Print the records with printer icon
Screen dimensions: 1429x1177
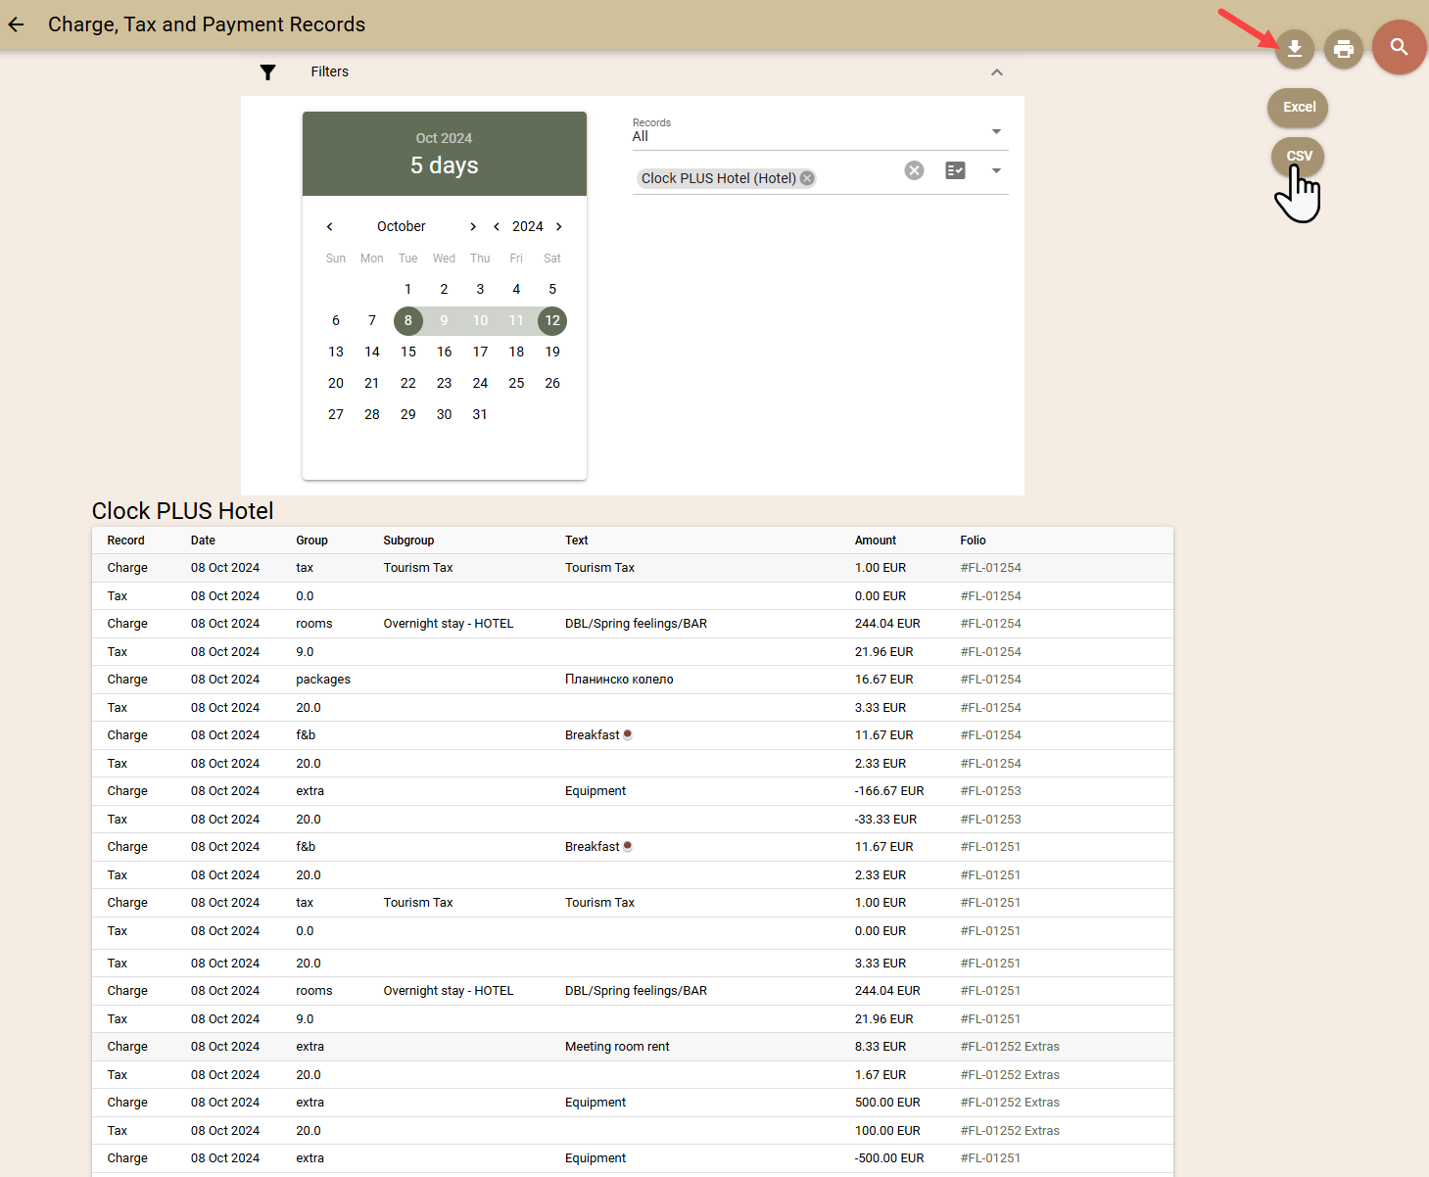[1344, 48]
